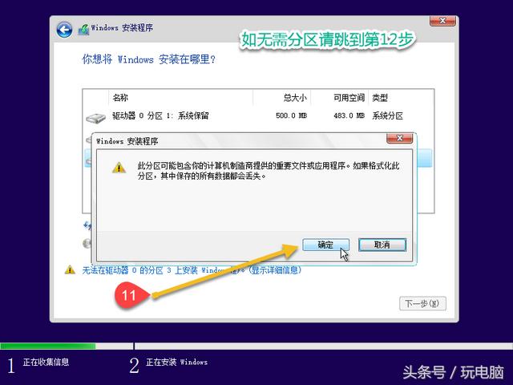Viewport: 513px width, 385px height.
Task: Click the green installation progress bar
Action: point(48,346)
